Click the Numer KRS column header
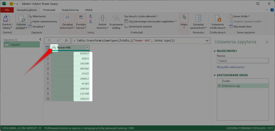This screenshot has height=131, width=275. point(70,47)
